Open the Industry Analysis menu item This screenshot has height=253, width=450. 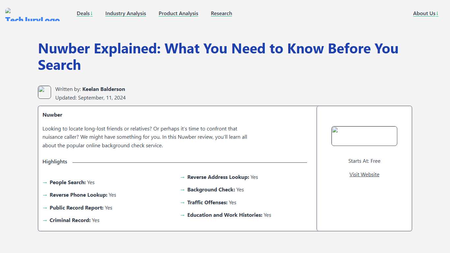(x=126, y=14)
